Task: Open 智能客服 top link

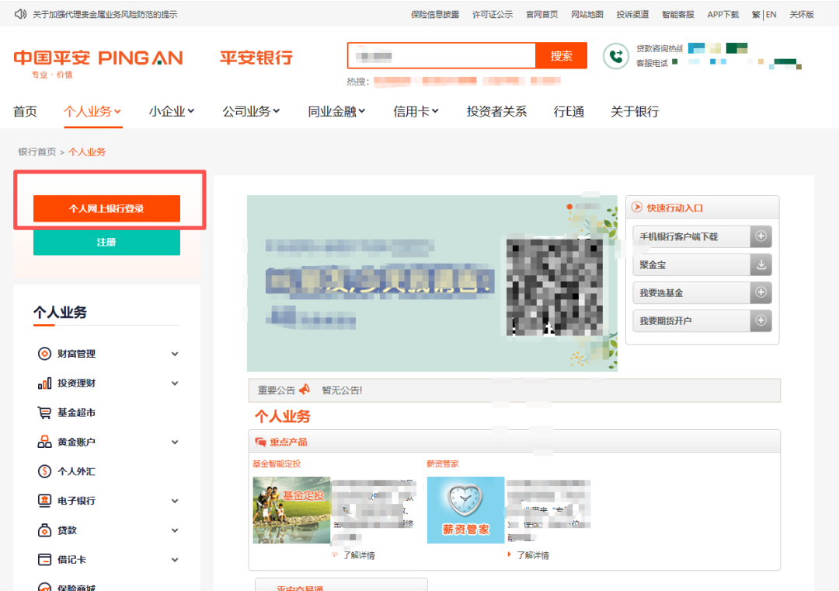Action: pyautogui.click(x=678, y=15)
